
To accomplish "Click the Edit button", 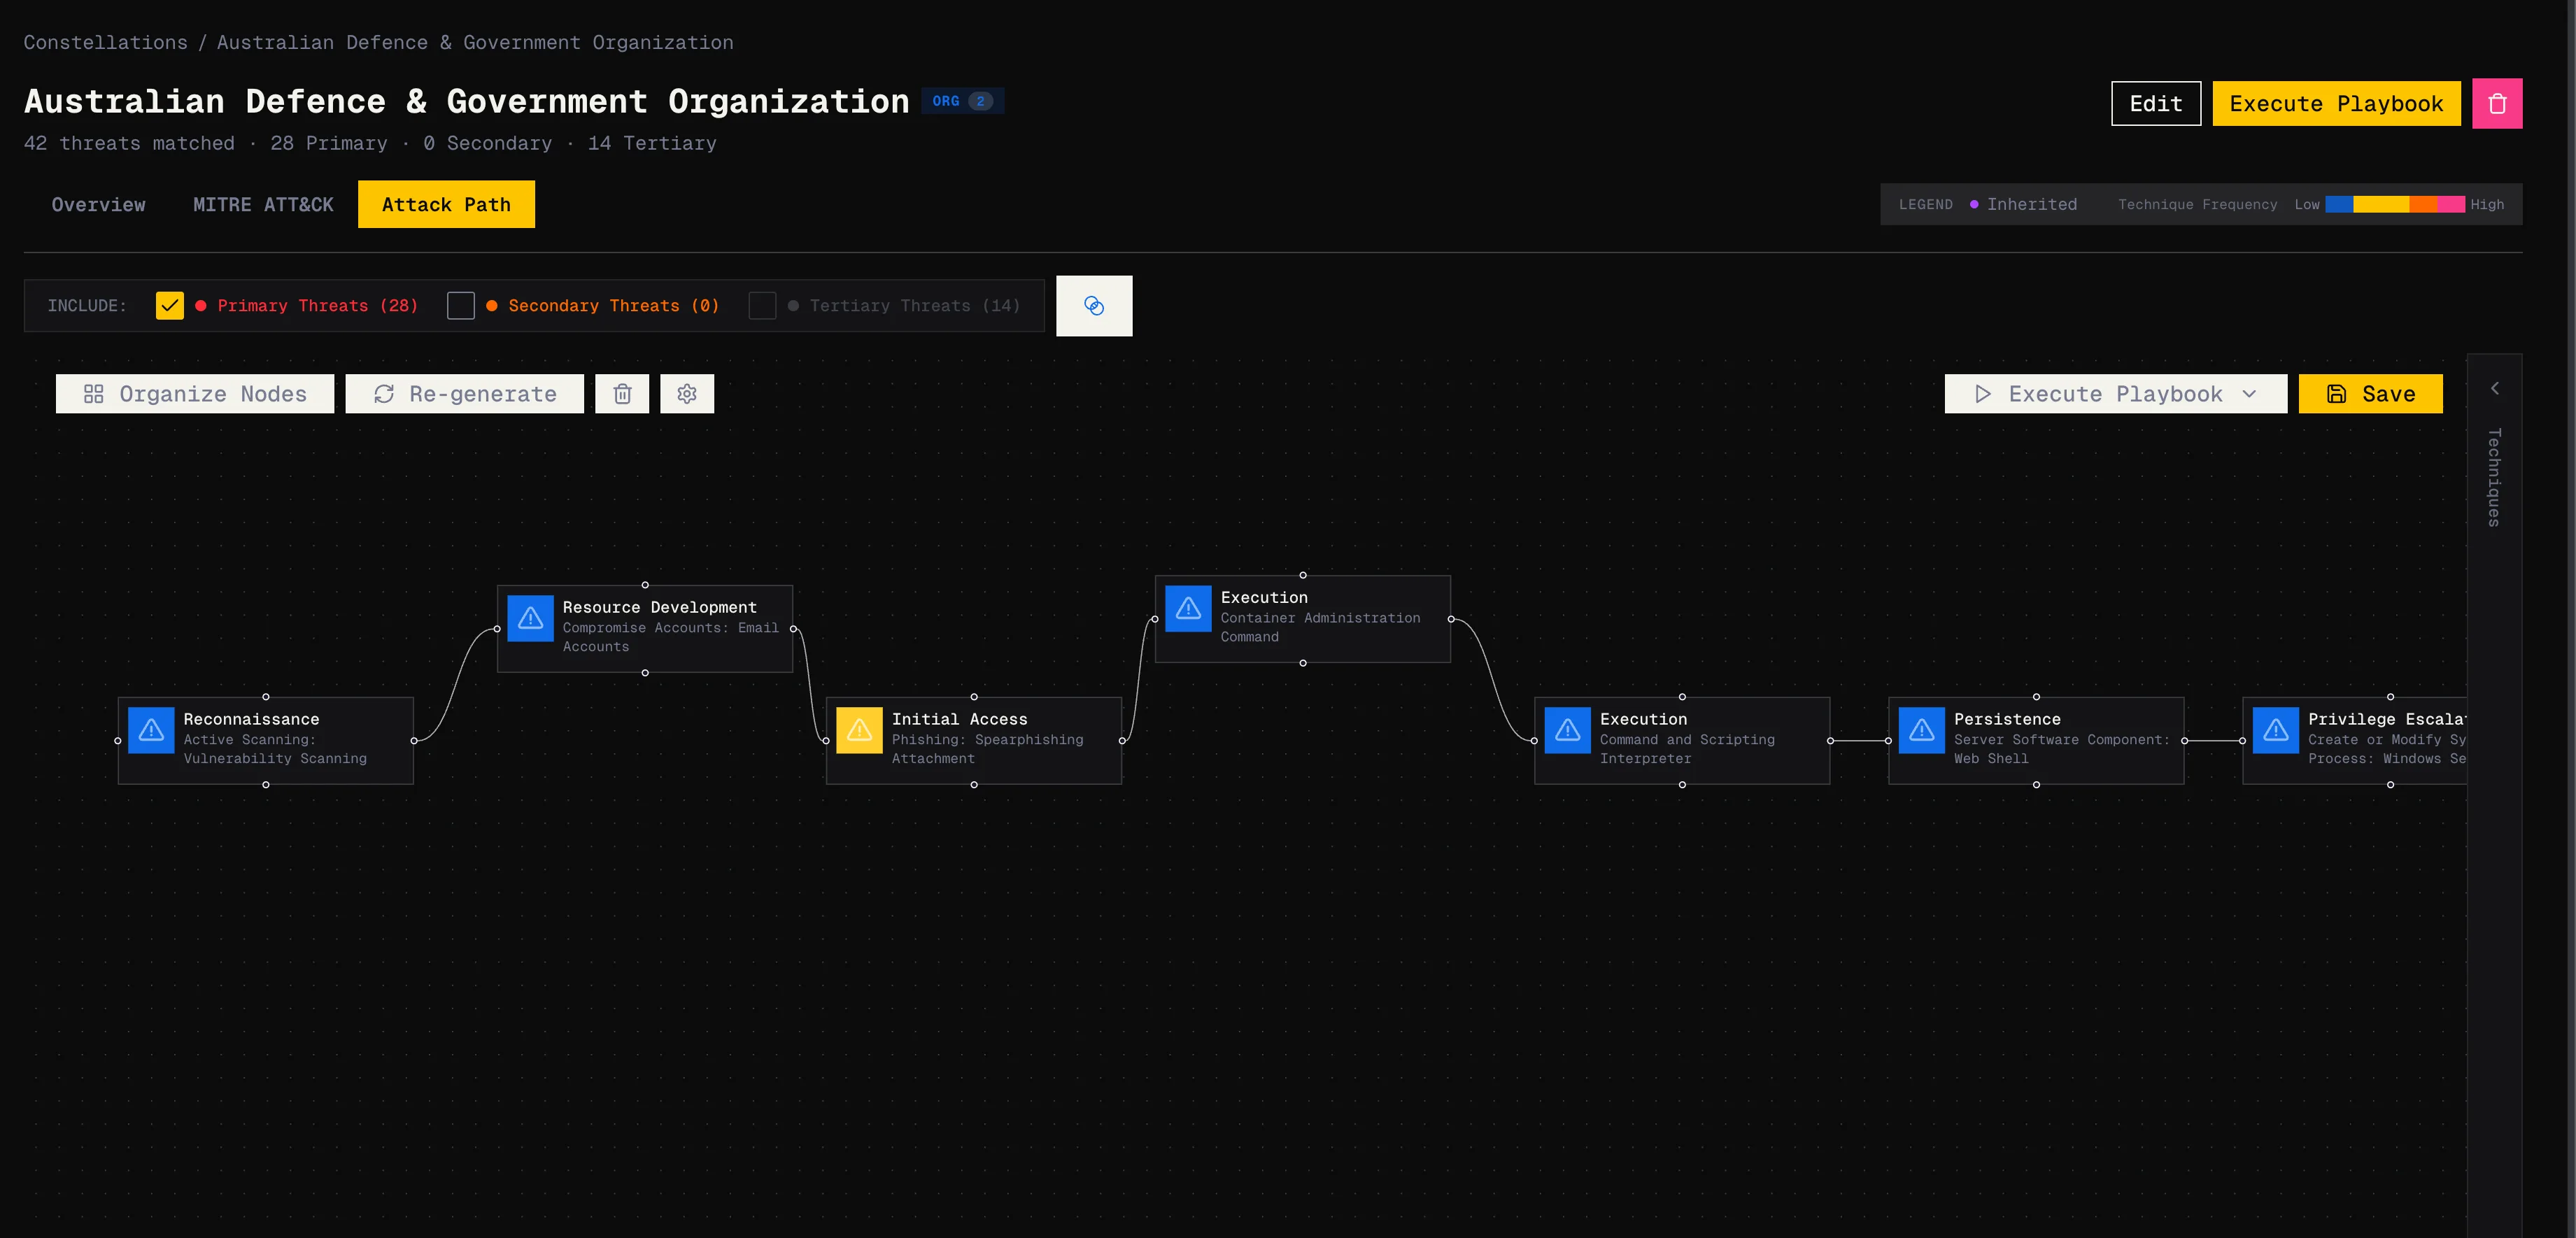I will [x=2155, y=103].
